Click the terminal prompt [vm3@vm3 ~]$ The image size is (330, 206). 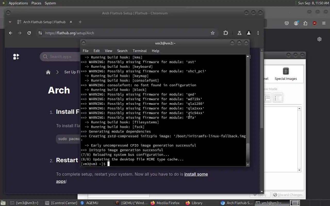[x=93, y=164]
